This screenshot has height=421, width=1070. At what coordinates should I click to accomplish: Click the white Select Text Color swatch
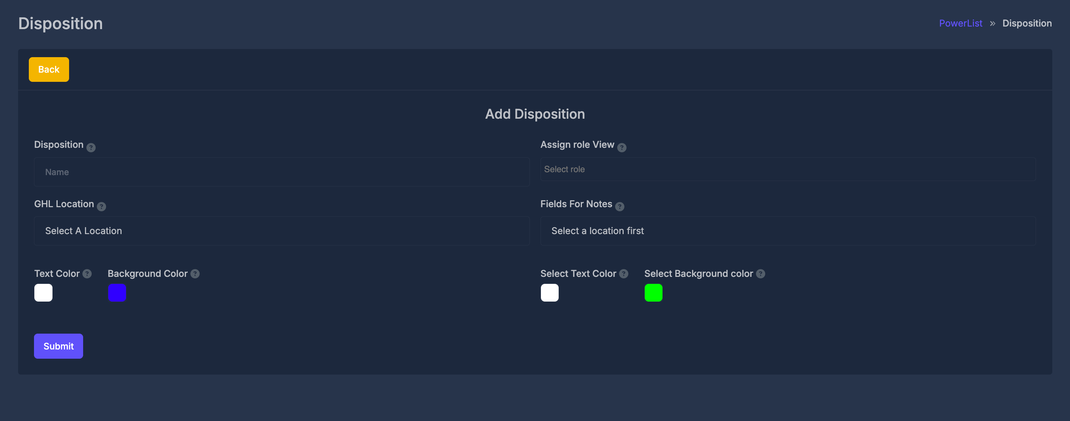549,293
